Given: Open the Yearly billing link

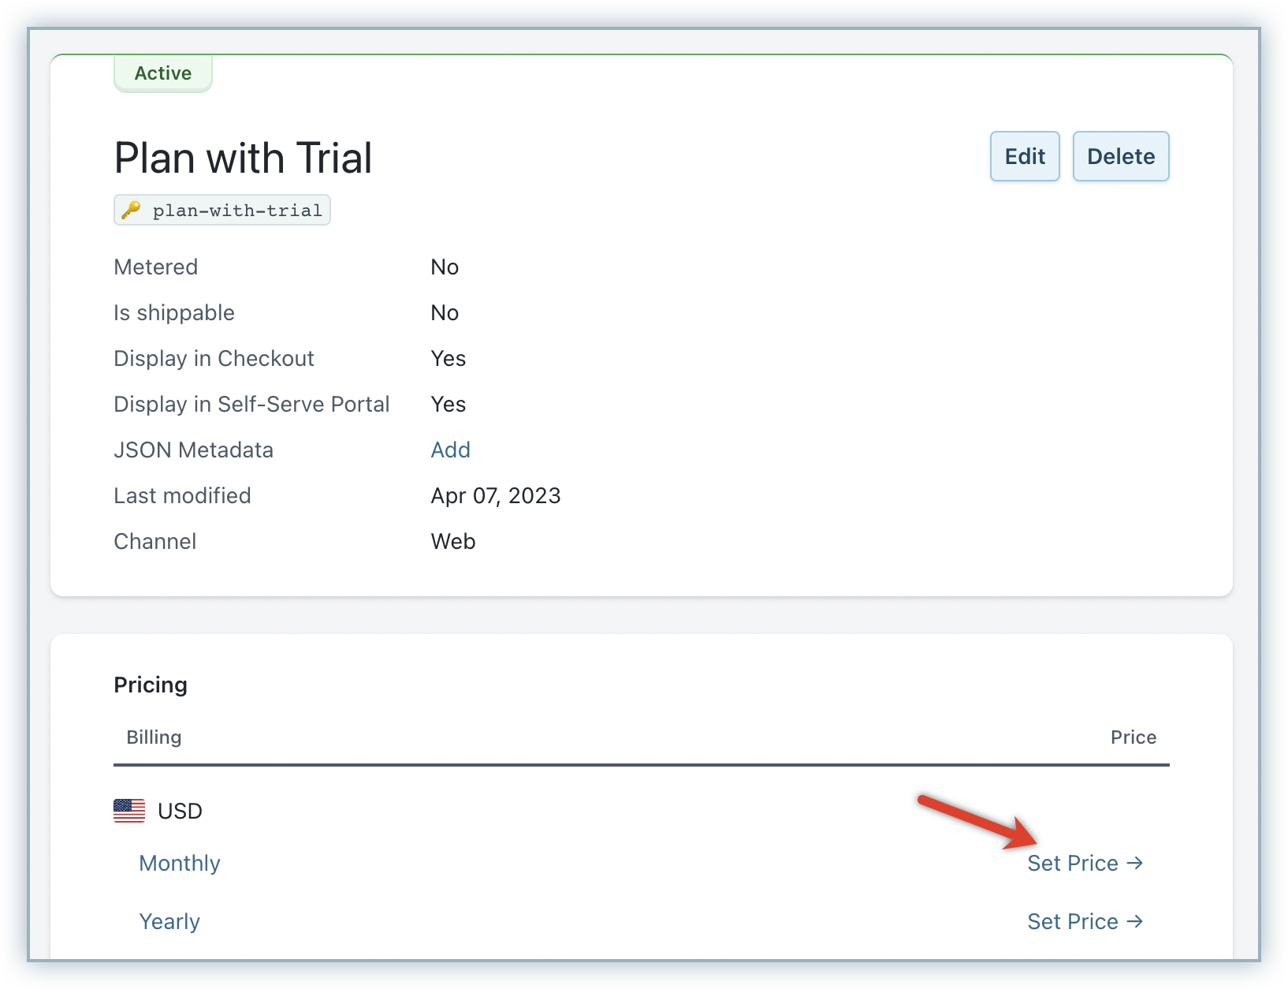Looking at the screenshot, I should pyautogui.click(x=169, y=921).
